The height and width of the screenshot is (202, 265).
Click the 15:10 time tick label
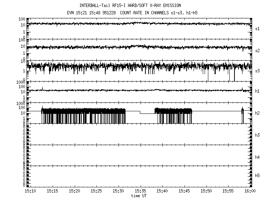pos(30,191)
